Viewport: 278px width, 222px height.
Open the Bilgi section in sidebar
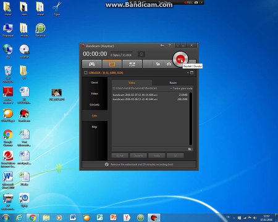(95, 127)
